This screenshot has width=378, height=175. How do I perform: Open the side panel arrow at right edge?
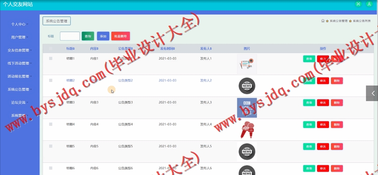[x=372, y=93]
